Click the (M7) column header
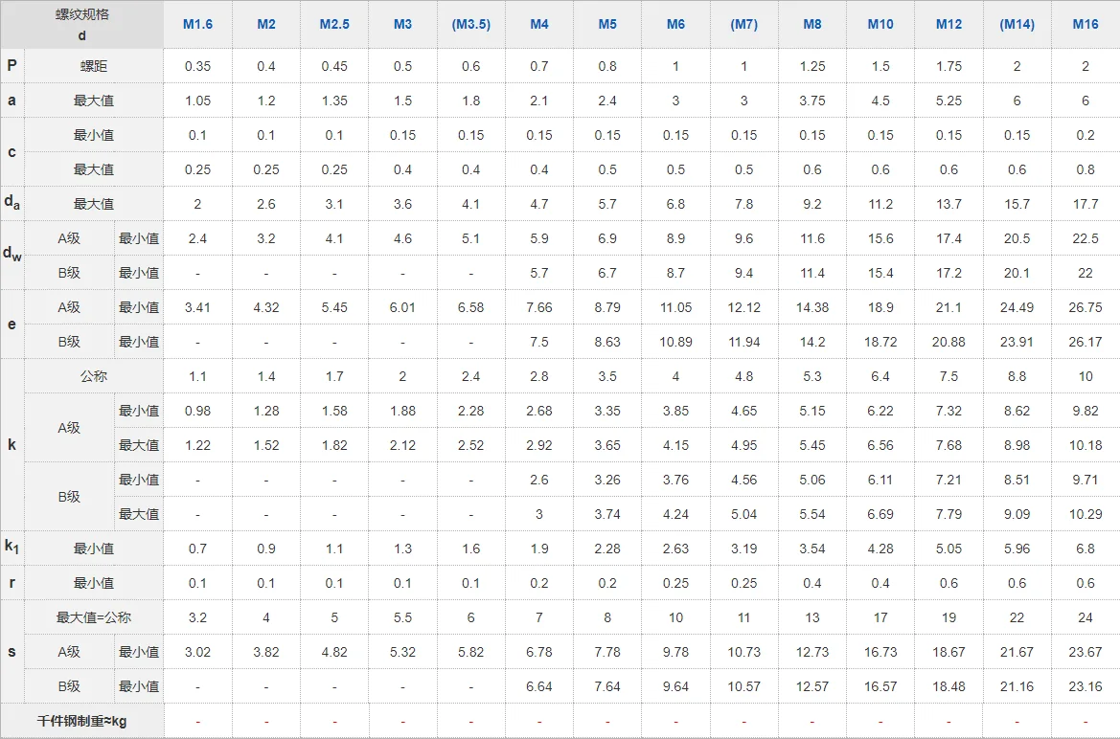1120x739 pixels. (743, 24)
